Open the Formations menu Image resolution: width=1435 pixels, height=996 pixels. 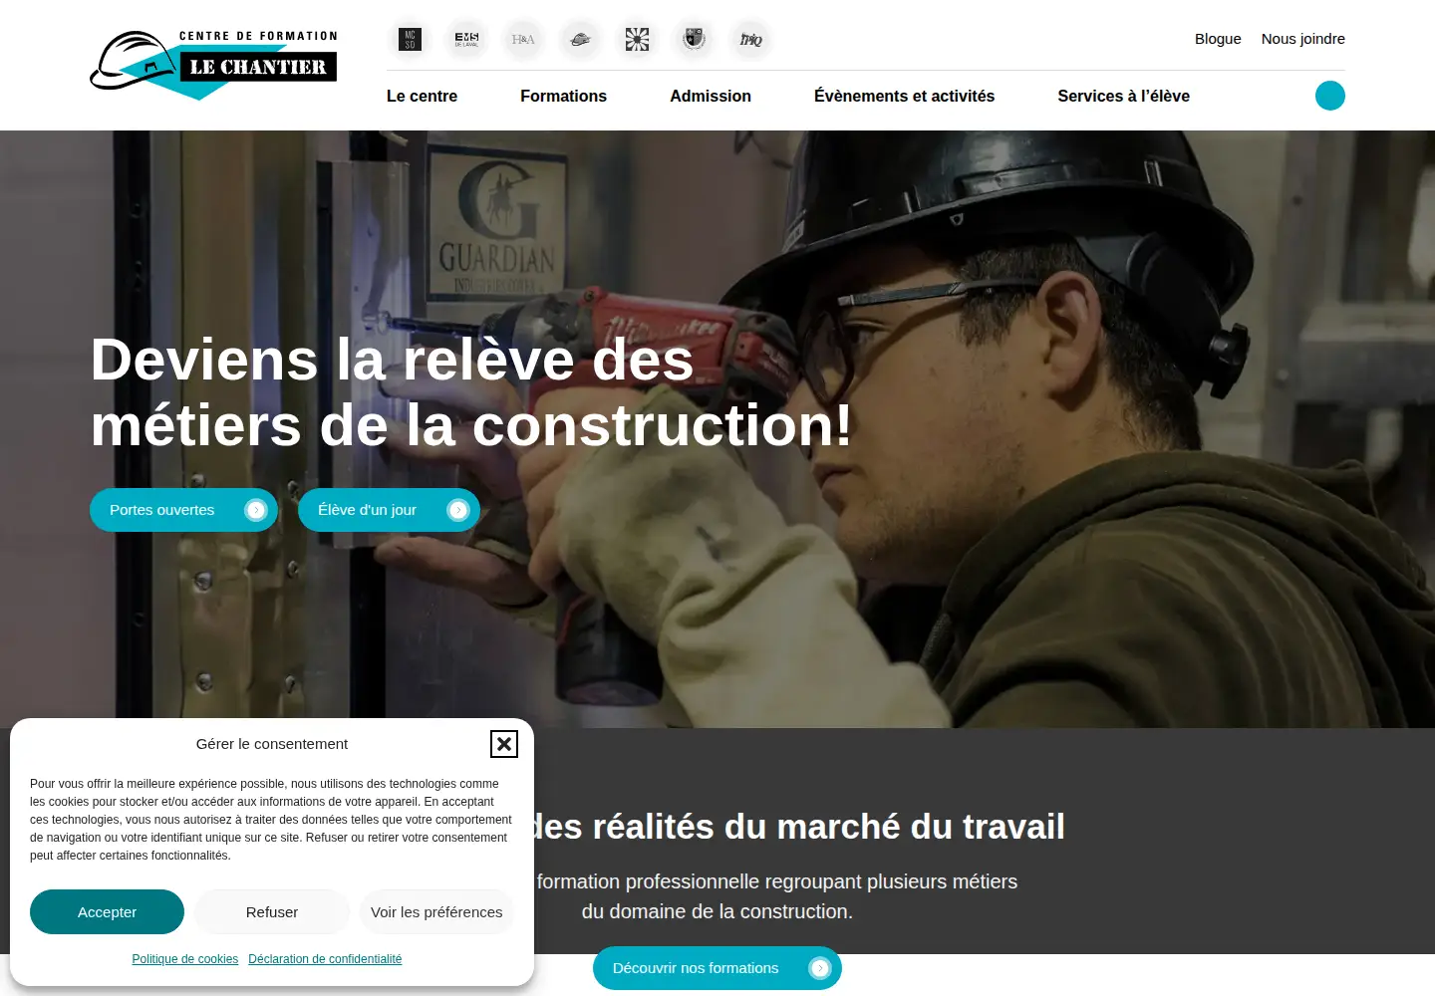click(x=563, y=97)
